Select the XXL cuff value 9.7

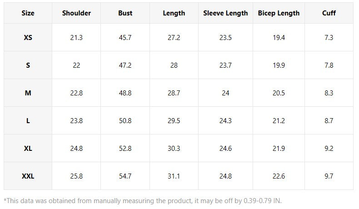(x=329, y=176)
